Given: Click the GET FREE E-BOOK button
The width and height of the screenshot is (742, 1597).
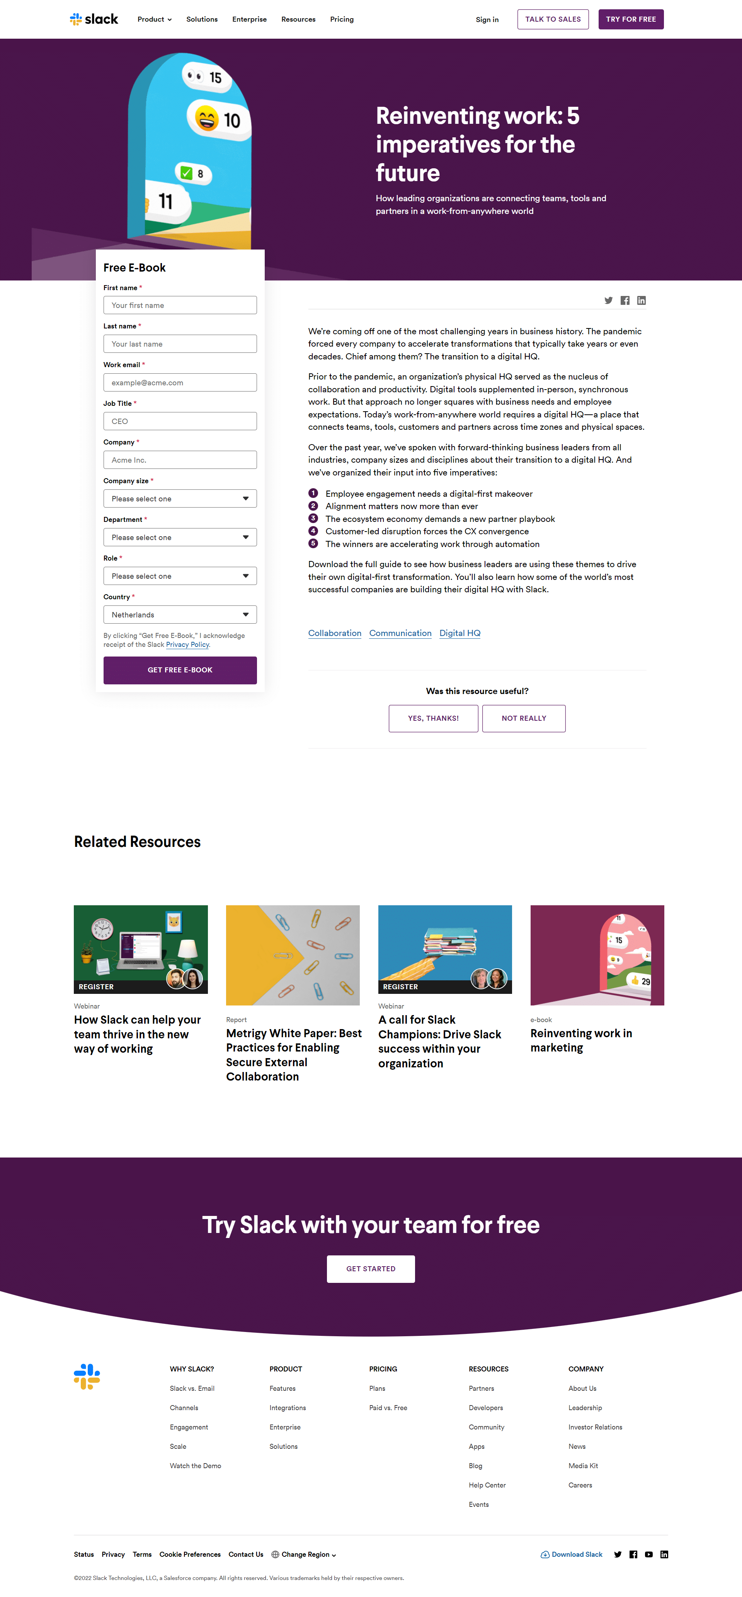Looking at the screenshot, I should (x=179, y=670).
